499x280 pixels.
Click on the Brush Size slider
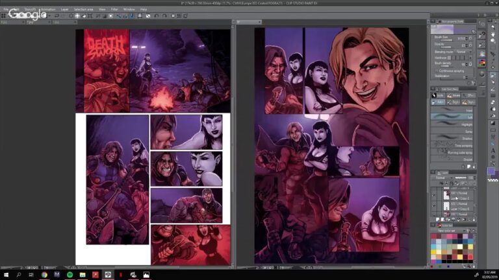pyautogui.click(x=446, y=40)
